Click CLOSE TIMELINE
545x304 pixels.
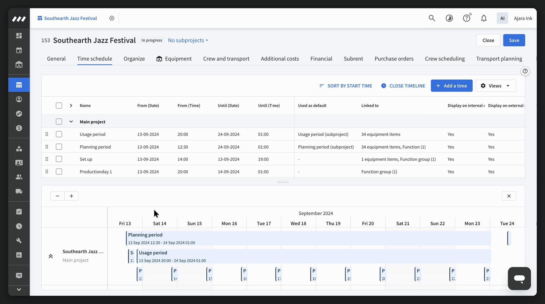click(403, 86)
